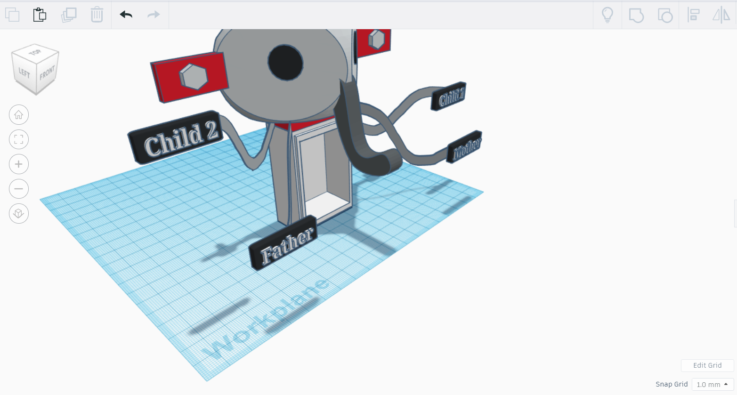Expand the collapsed right side panel handle
The height and width of the screenshot is (395, 737).
pos(735,213)
